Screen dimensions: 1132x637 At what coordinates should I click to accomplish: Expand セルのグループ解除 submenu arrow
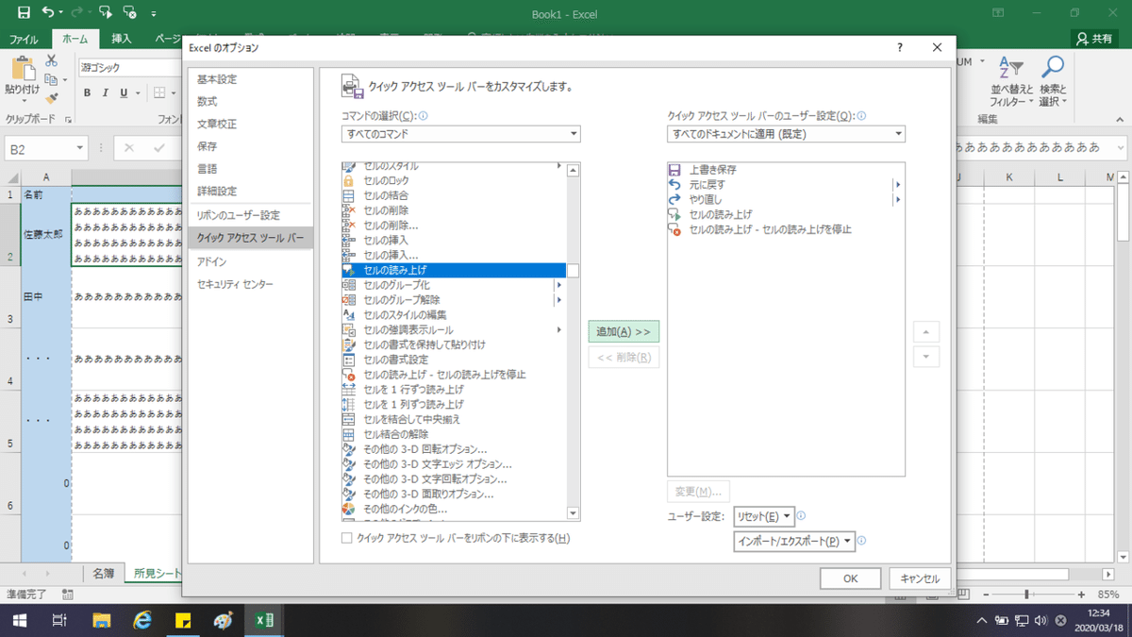tap(559, 300)
